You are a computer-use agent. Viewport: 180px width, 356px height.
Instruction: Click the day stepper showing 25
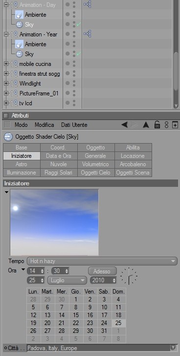click(36, 280)
